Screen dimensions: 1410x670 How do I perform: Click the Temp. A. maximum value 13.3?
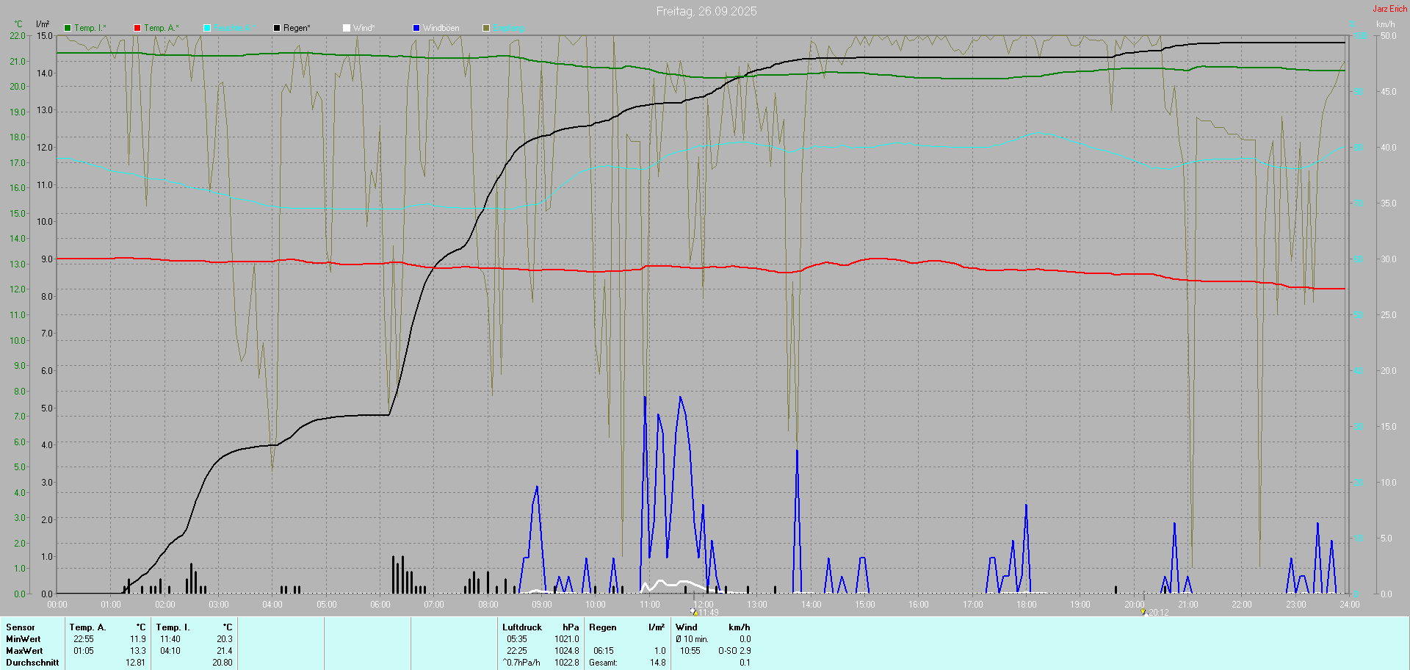click(138, 651)
